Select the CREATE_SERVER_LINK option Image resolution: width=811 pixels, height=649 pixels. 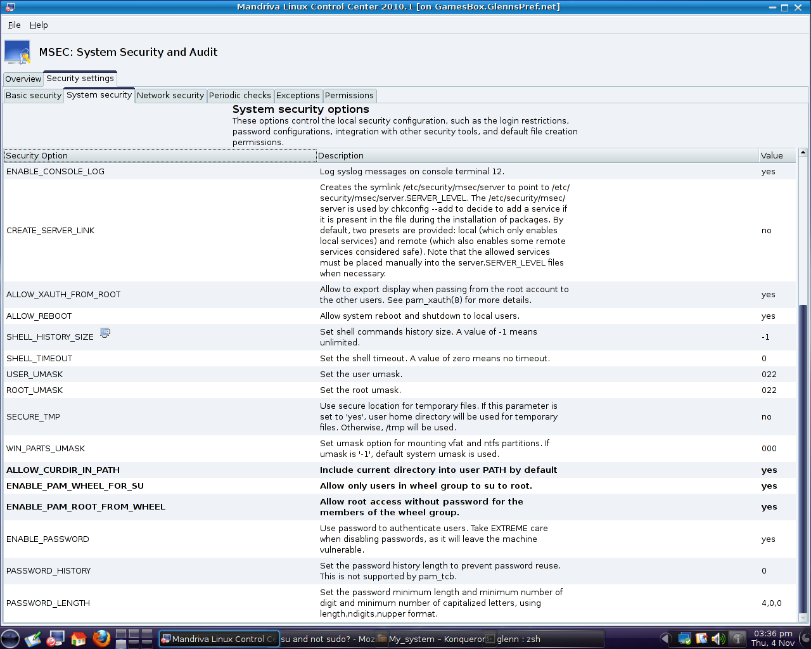click(x=51, y=230)
